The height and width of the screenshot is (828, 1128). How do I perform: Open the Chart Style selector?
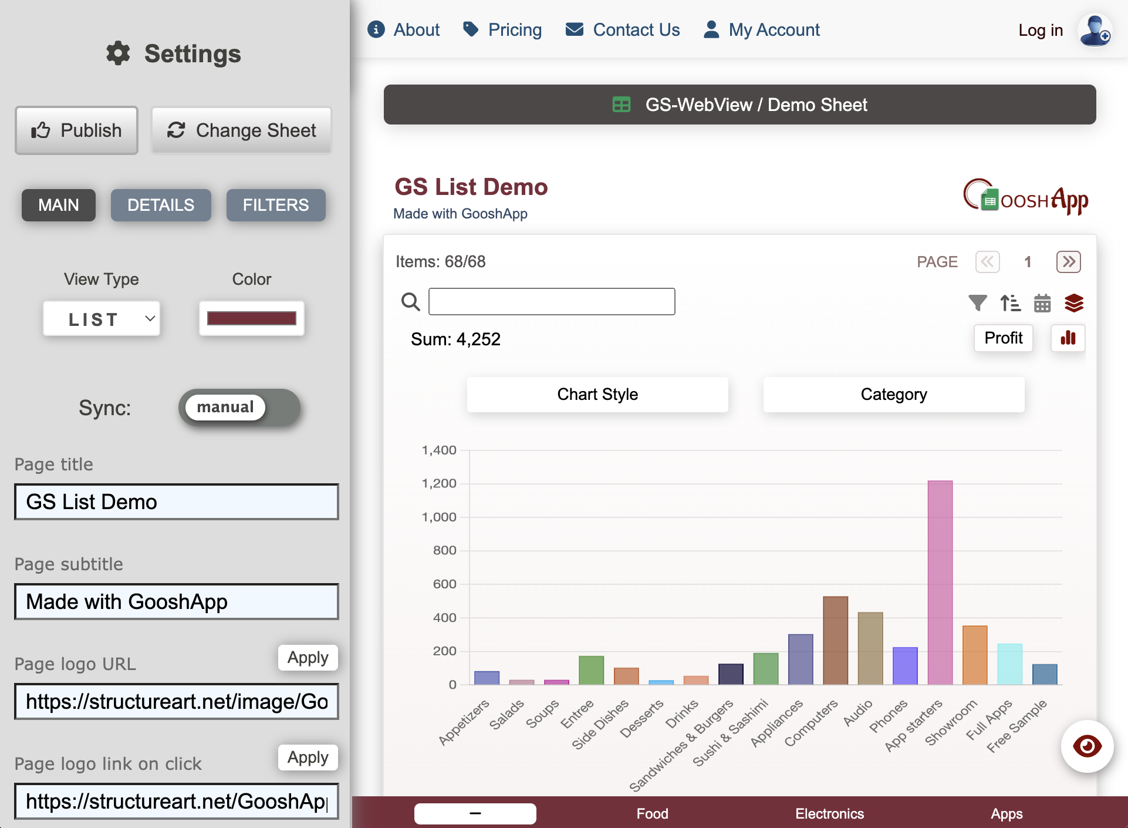coord(597,394)
